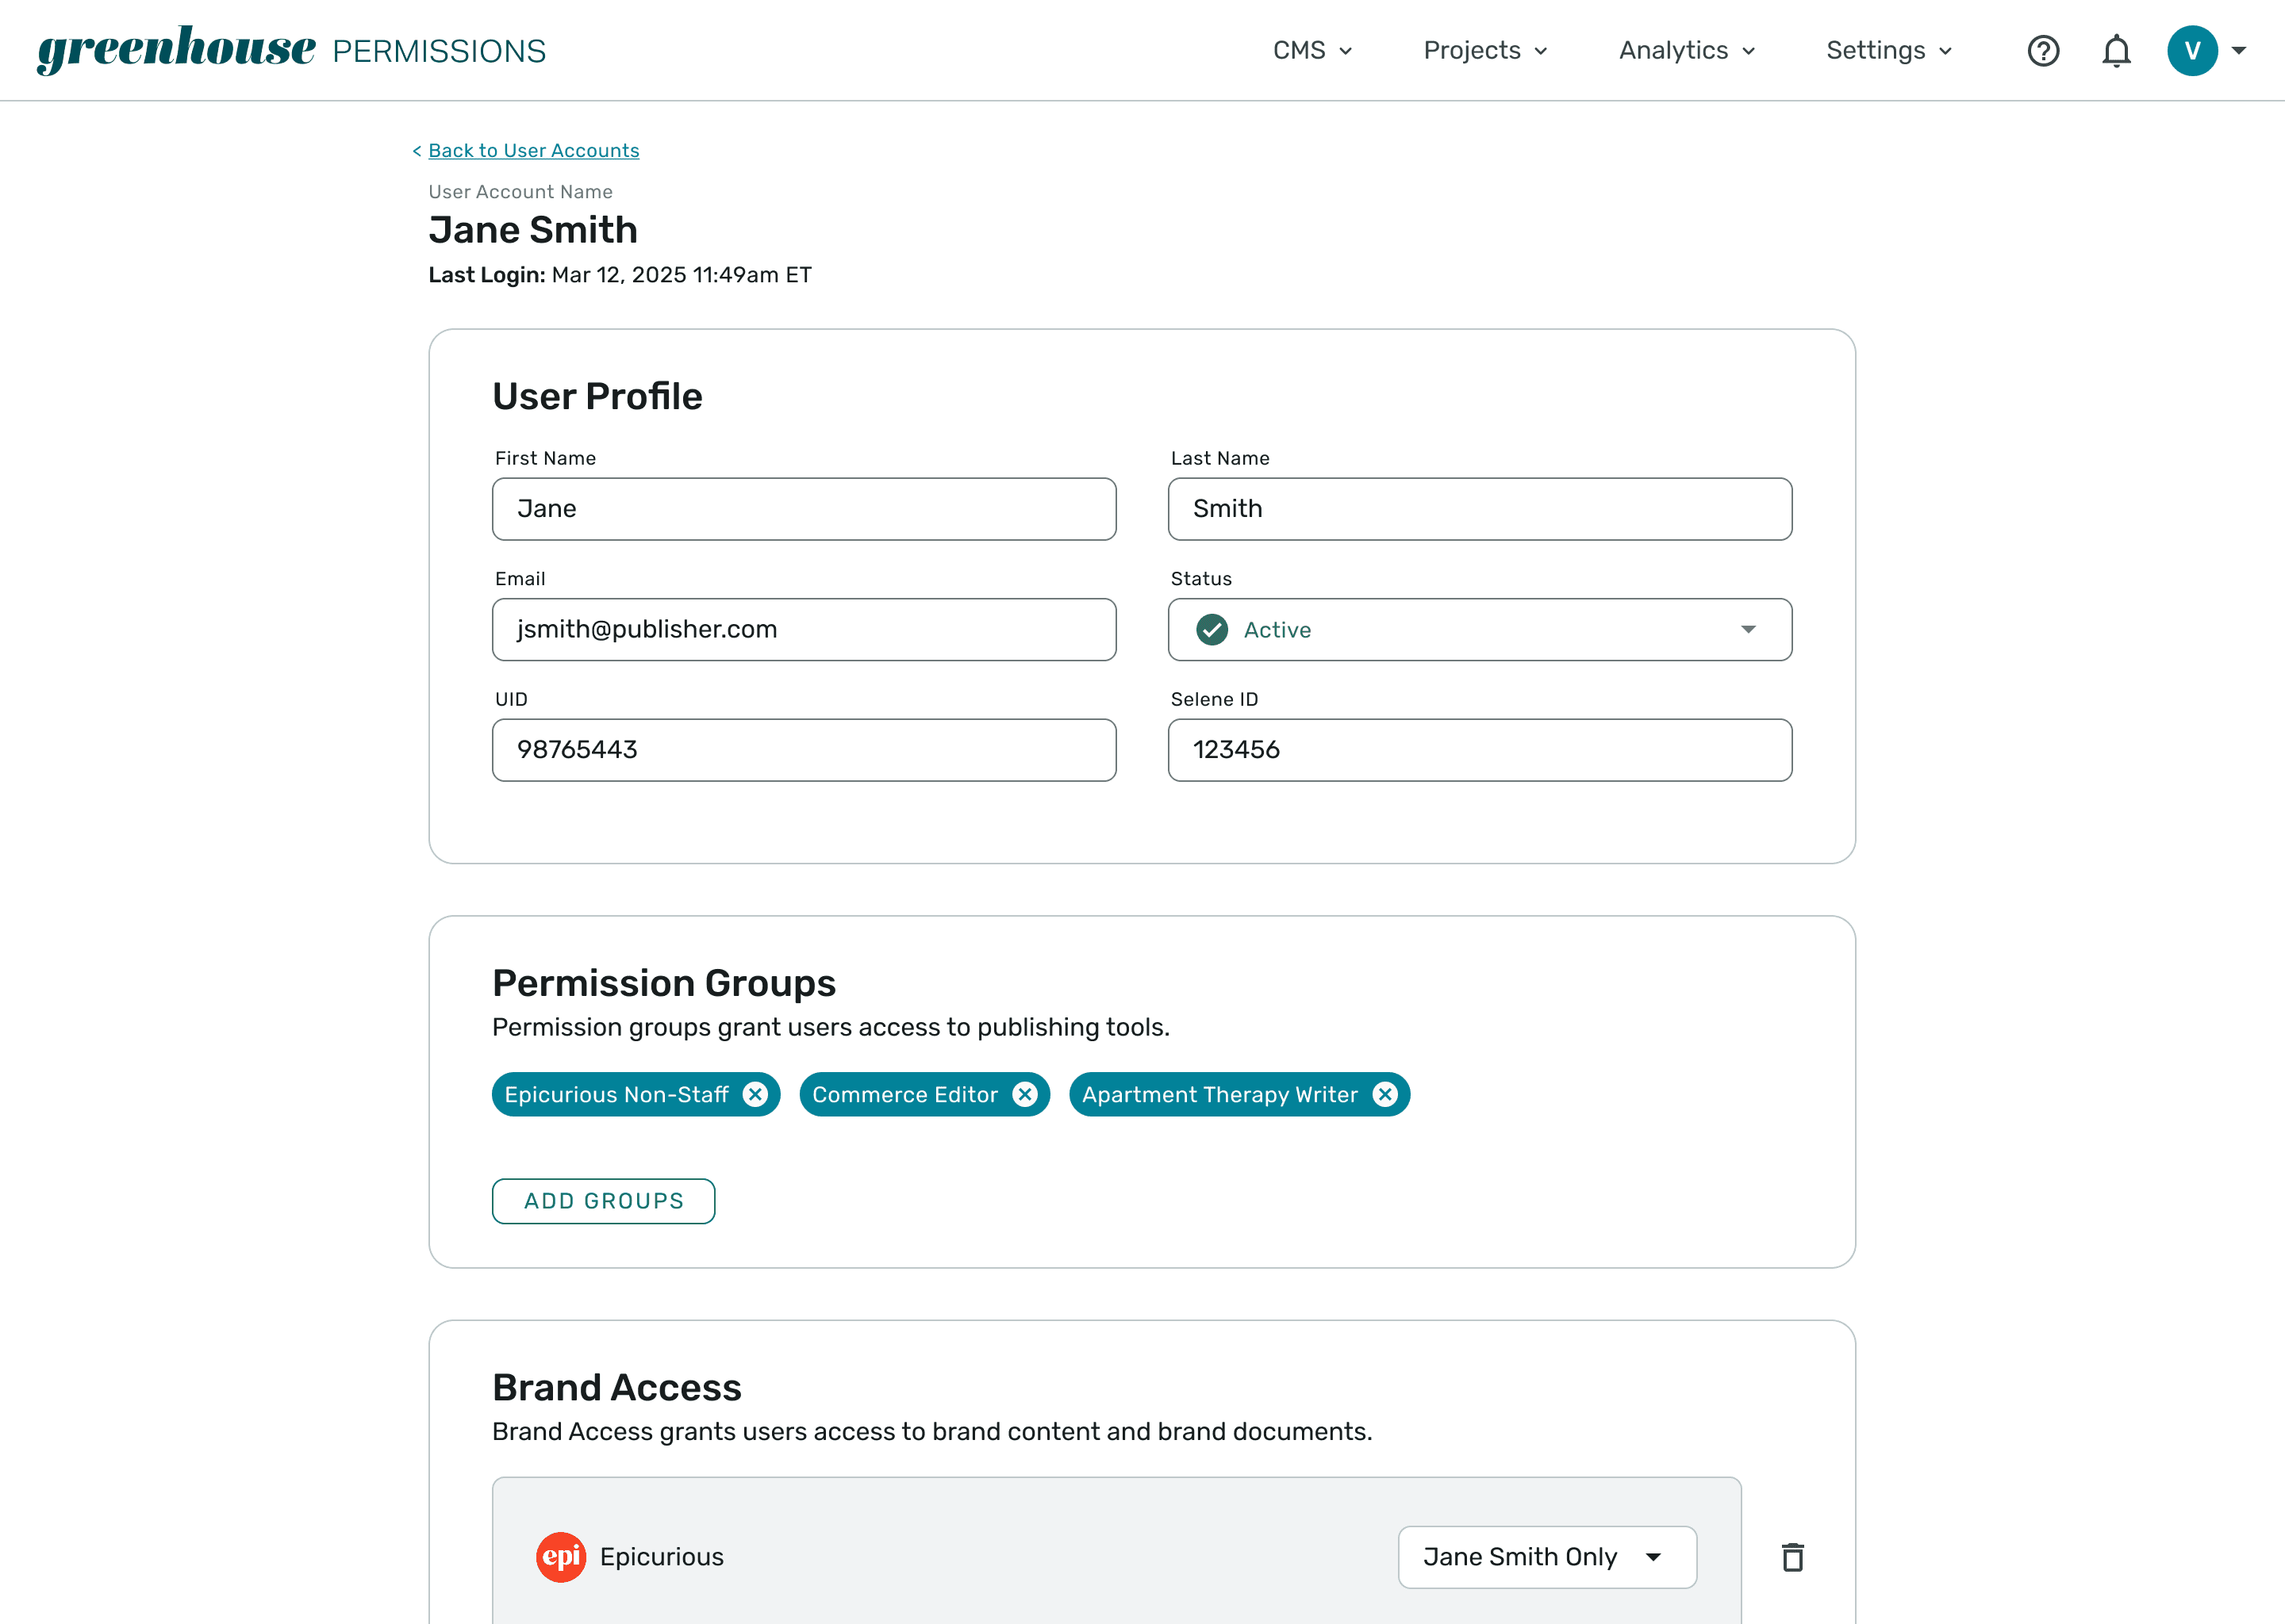
Task: Open the Analytics menu
Action: click(1687, 50)
